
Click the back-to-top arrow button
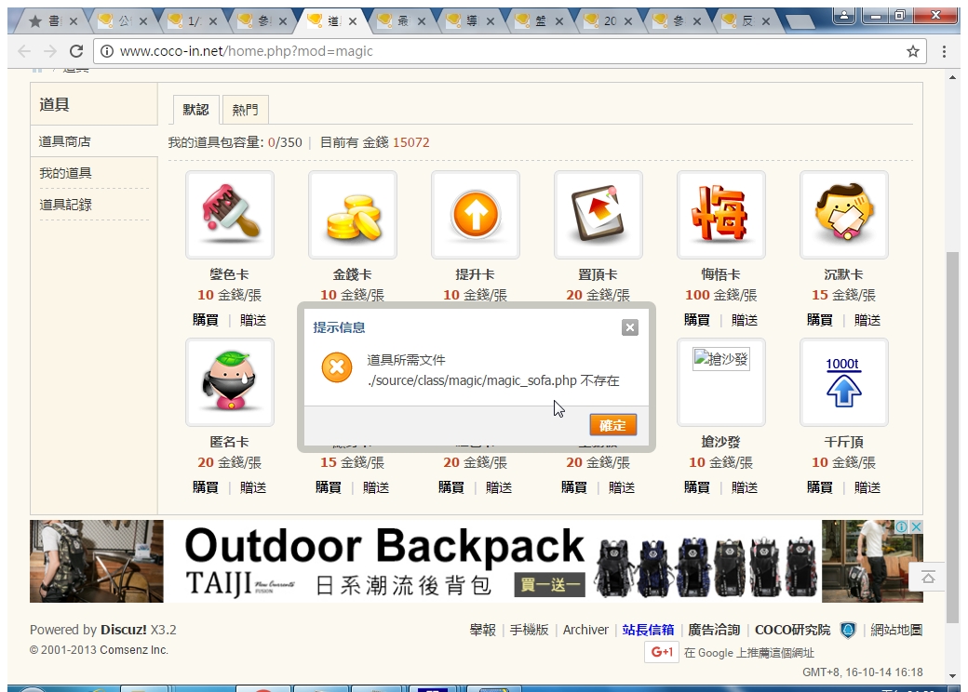pyautogui.click(x=928, y=577)
